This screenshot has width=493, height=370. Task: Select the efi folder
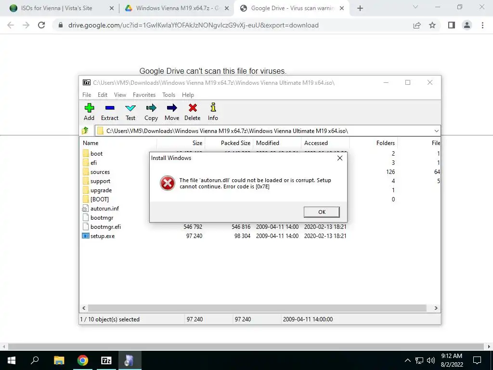pos(94,163)
